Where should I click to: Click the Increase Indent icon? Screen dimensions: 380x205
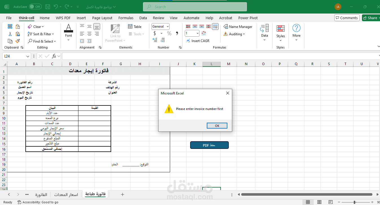pos(89,41)
